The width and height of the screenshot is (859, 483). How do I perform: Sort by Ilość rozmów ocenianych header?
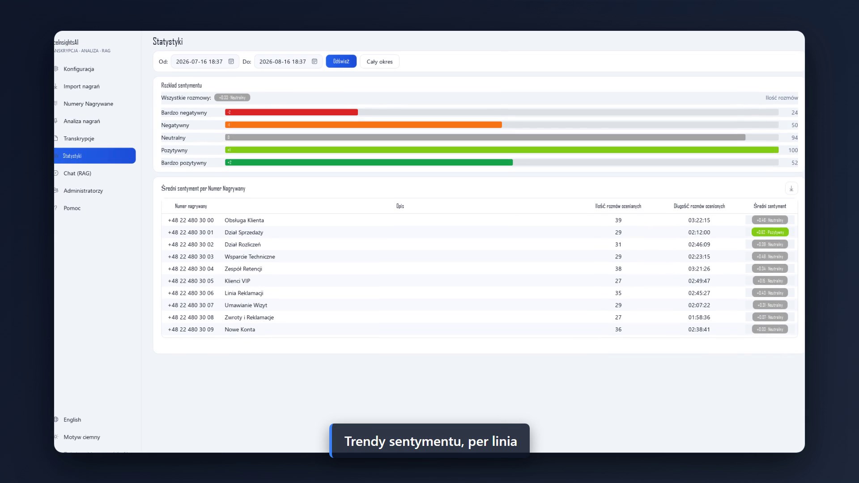(x=618, y=206)
